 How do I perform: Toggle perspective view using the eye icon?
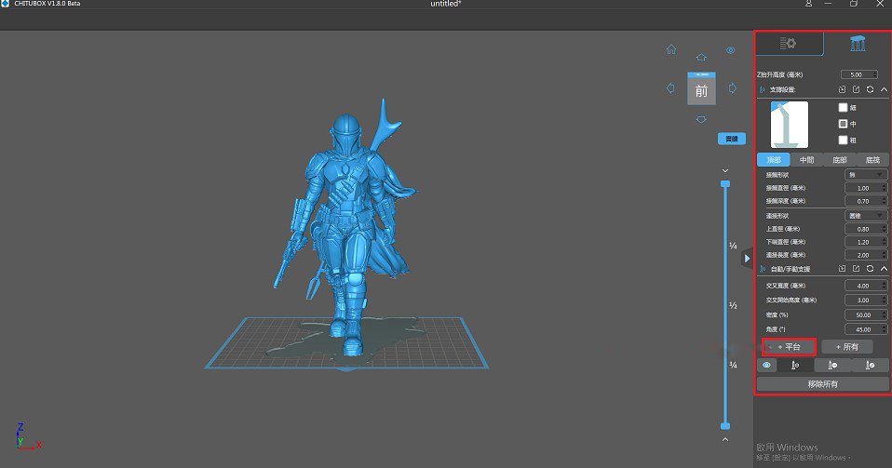(x=731, y=50)
